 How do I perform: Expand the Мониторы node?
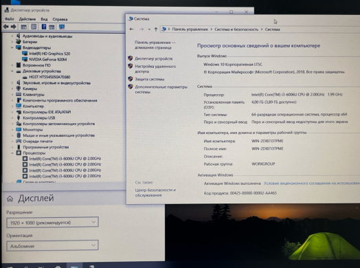point(12,129)
